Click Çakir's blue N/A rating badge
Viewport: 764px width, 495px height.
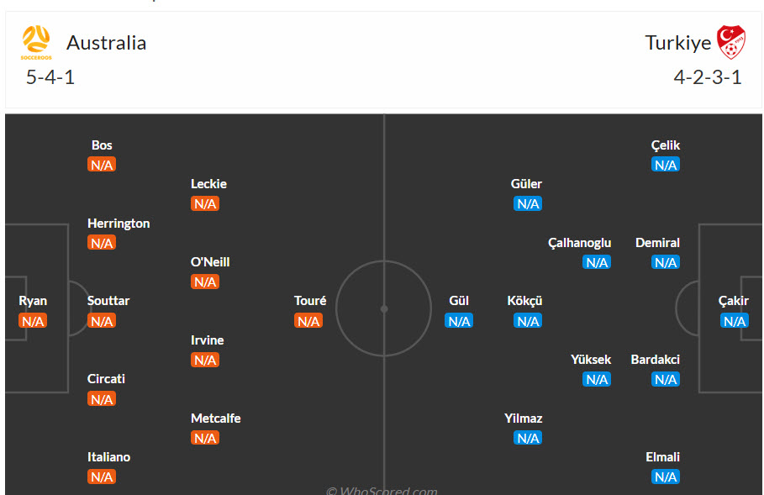tap(735, 321)
